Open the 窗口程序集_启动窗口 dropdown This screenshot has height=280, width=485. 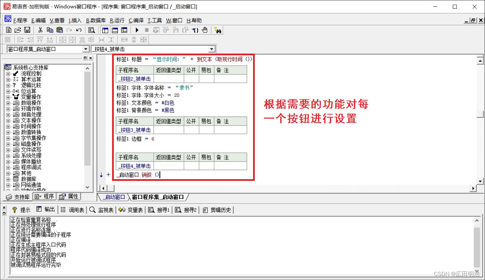[86, 49]
